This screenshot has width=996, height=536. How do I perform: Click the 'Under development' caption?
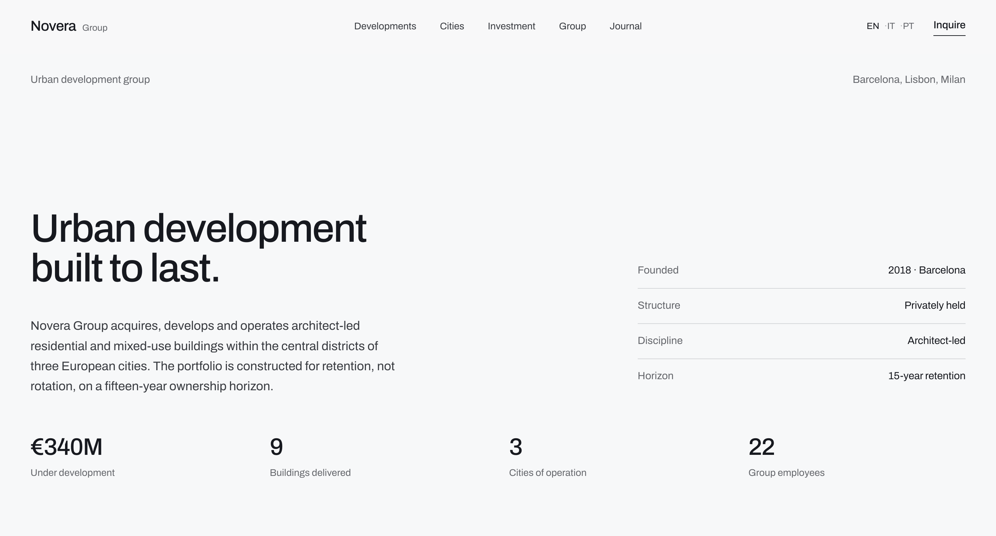pyautogui.click(x=73, y=473)
